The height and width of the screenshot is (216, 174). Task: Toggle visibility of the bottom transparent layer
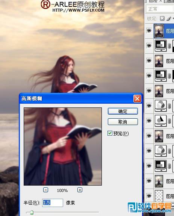pos(149,196)
